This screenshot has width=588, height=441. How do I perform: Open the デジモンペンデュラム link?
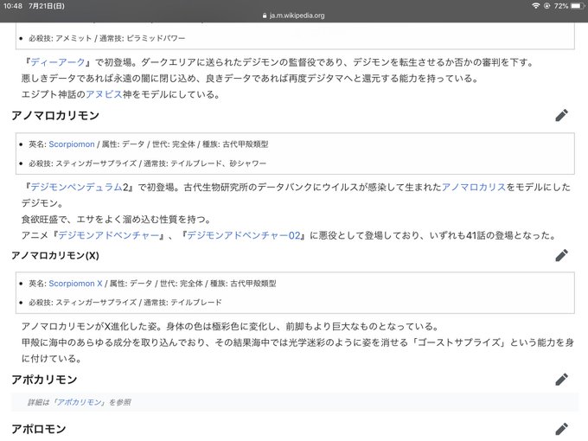point(76,187)
